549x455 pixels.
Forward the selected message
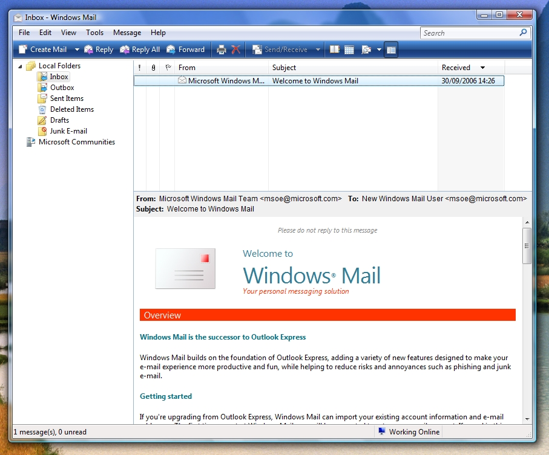[x=186, y=50]
